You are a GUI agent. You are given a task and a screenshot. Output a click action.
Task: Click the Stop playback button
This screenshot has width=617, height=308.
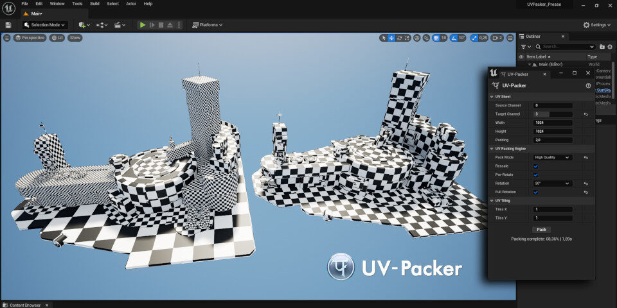tap(161, 25)
